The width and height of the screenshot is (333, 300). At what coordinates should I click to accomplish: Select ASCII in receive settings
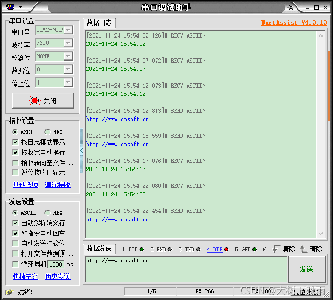[24, 132]
